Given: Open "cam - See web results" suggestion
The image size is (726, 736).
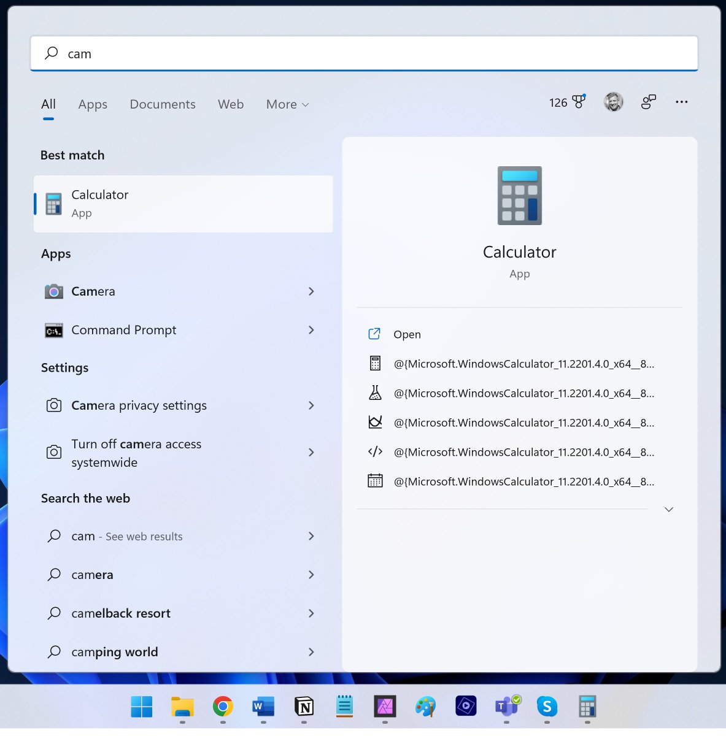Looking at the screenshot, I should tap(183, 536).
